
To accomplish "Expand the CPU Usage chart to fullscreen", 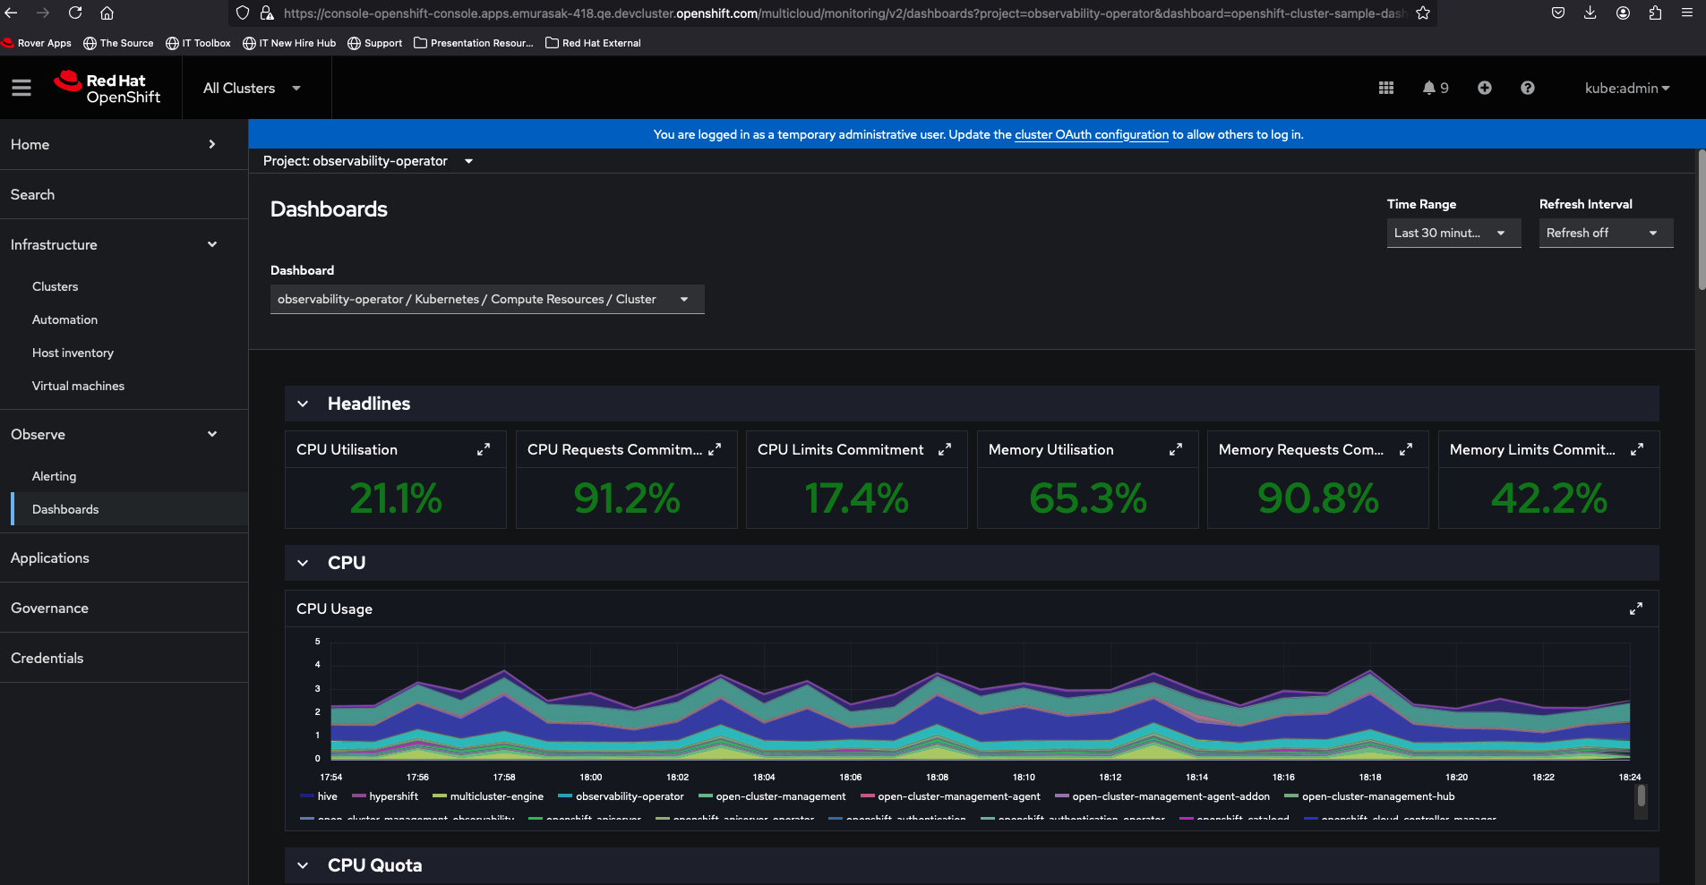I will click(1635, 609).
